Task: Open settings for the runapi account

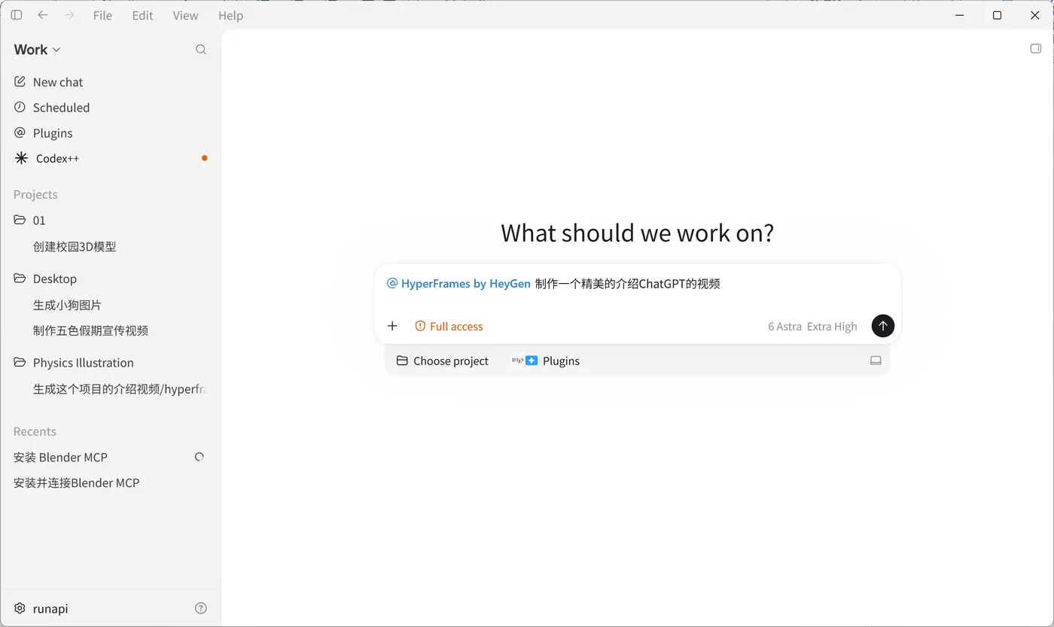Action: pyautogui.click(x=41, y=608)
